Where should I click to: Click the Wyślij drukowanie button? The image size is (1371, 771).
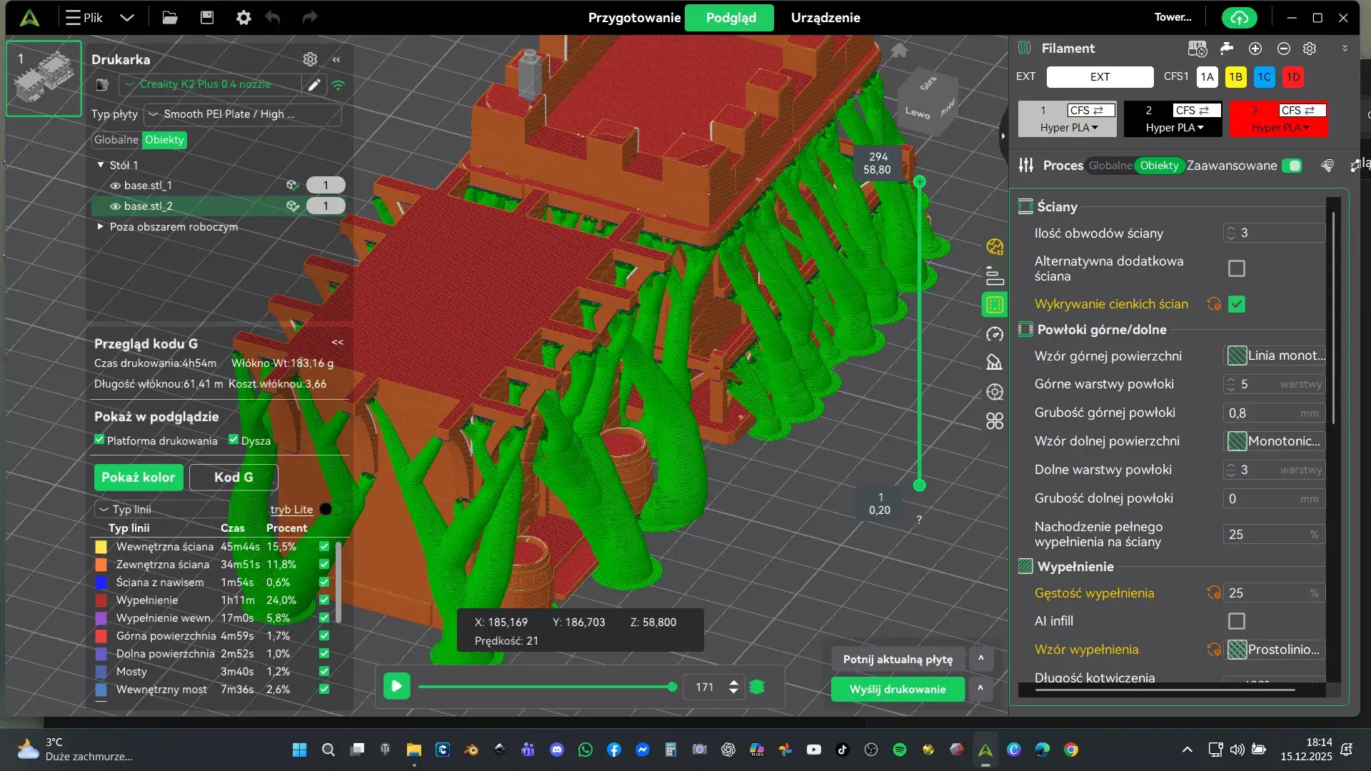pyautogui.click(x=897, y=689)
